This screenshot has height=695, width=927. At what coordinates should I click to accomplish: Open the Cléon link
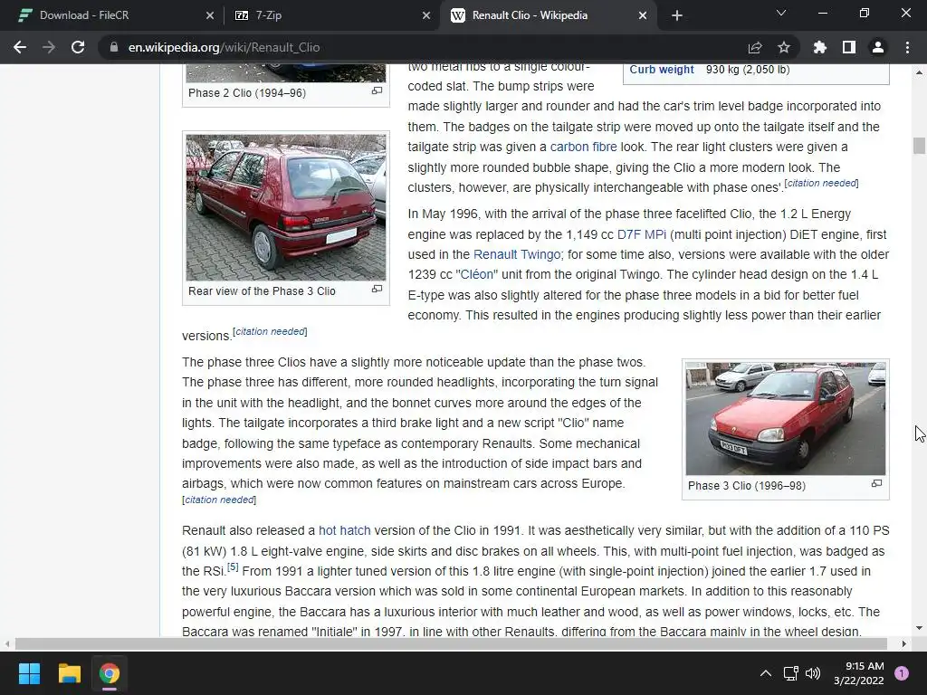click(476, 275)
